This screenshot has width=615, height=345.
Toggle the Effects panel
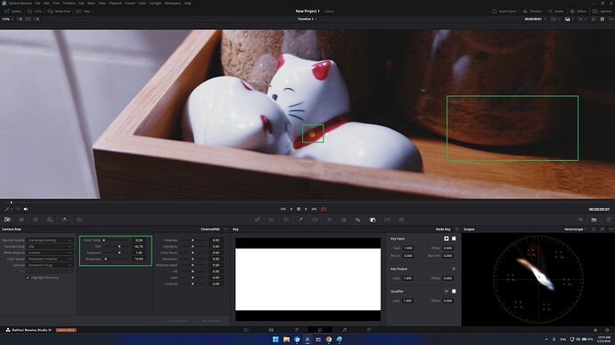coord(578,12)
